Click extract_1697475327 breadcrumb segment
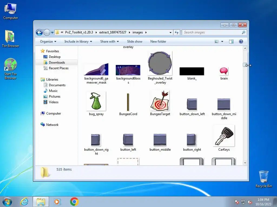 point(113,32)
